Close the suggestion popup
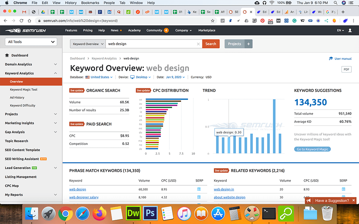359x224 pixels. pos(353,201)
